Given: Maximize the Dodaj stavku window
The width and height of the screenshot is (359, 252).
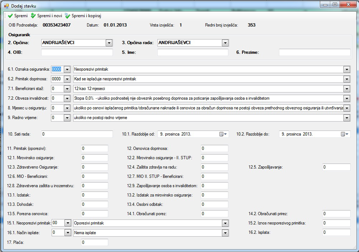Looking at the screenshot, I should tap(335, 4).
